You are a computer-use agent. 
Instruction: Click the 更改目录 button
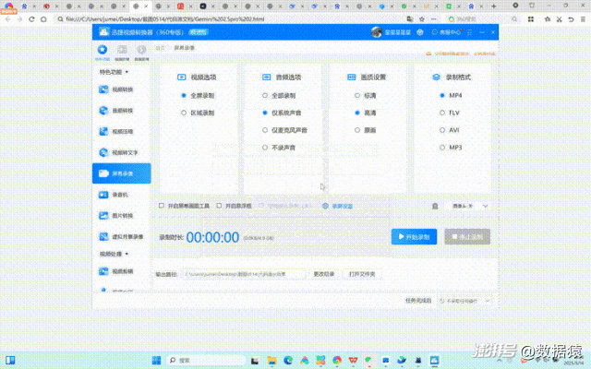pos(324,274)
